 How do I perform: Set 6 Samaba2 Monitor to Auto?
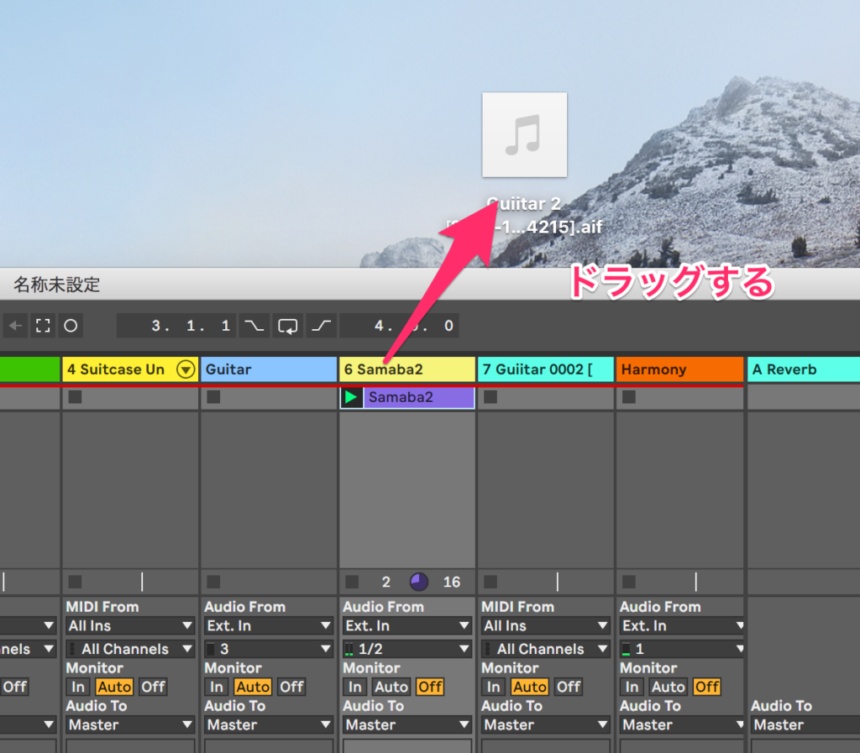coord(391,687)
